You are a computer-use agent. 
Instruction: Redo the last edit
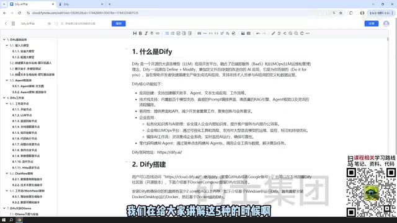click(x=264, y=33)
